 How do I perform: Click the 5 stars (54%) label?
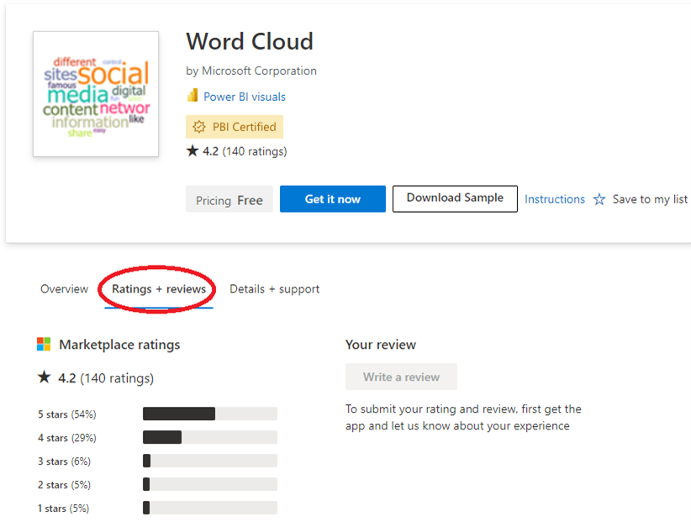67,414
